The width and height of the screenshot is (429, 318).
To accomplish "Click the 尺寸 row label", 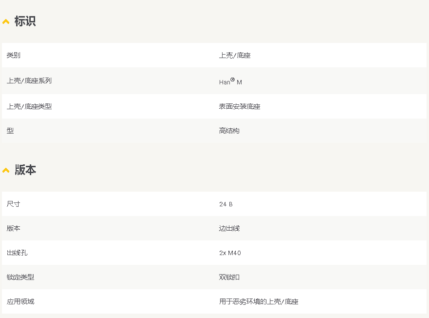I will pyautogui.click(x=13, y=204).
